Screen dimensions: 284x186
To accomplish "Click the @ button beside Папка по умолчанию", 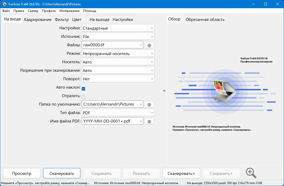I will [x=149, y=105].
